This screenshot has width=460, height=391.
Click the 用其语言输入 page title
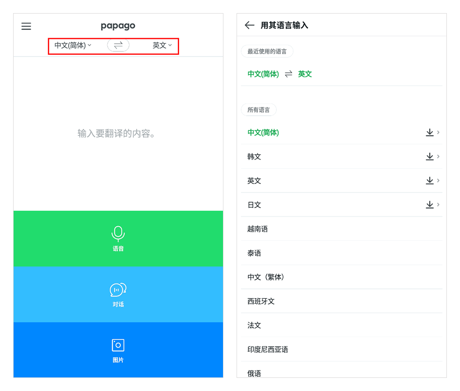[x=284, y=25]
